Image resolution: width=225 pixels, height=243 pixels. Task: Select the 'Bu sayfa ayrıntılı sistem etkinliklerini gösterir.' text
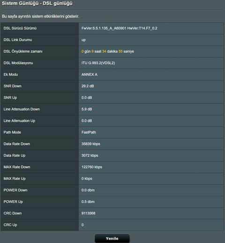click(40, 16)
